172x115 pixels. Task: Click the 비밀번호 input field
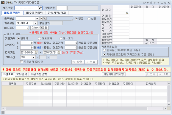[62, 8]
